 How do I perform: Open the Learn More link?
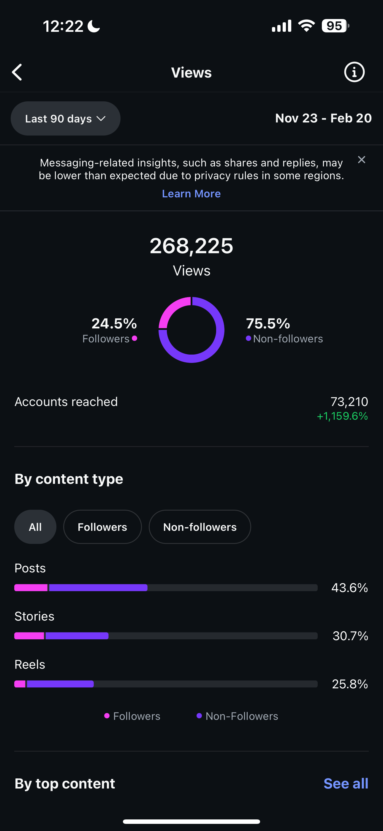[x=191, y=193]
